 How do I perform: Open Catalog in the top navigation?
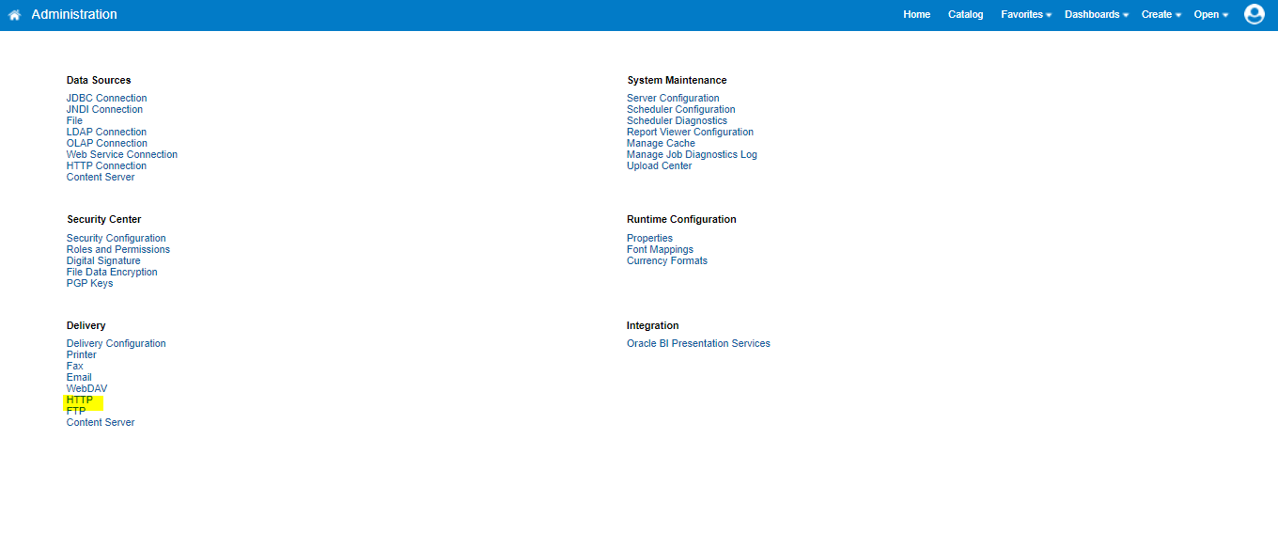click(x=965, y=14)
